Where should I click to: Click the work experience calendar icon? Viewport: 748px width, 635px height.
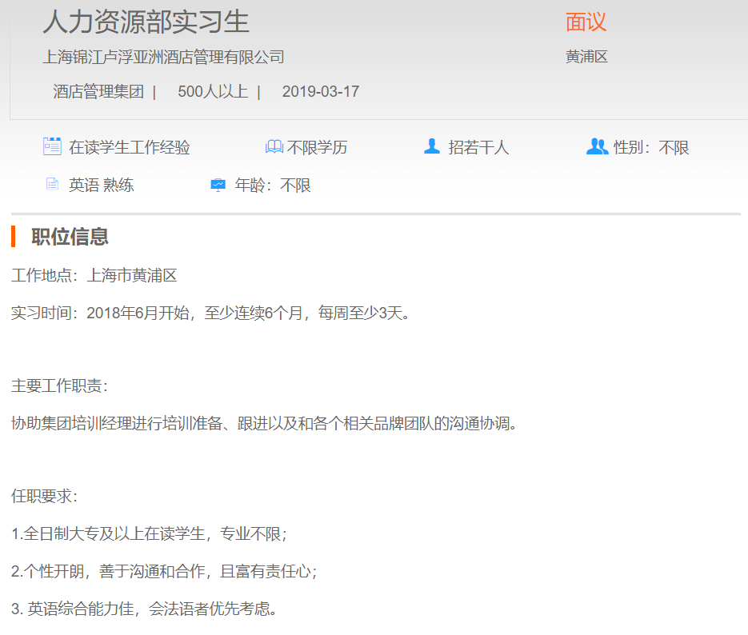pos(52,146)
